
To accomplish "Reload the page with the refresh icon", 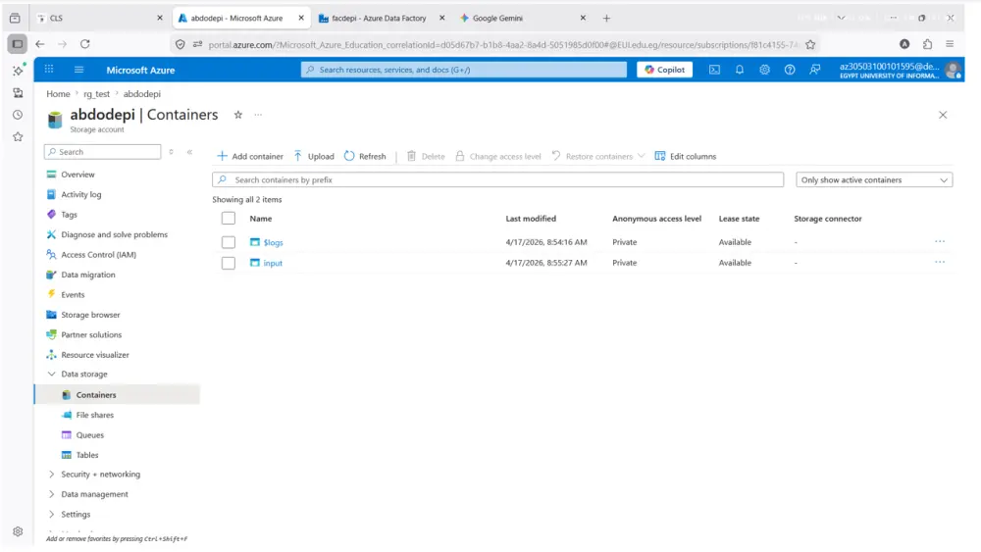I will tap(85, 44).
